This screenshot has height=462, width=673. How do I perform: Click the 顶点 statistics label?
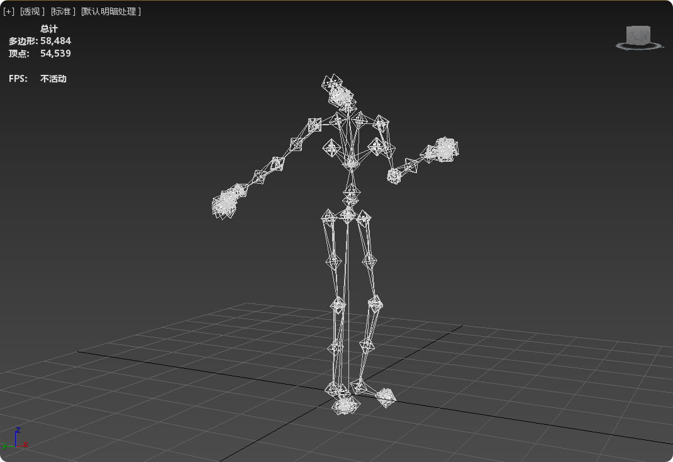click(x=19, y=54)
